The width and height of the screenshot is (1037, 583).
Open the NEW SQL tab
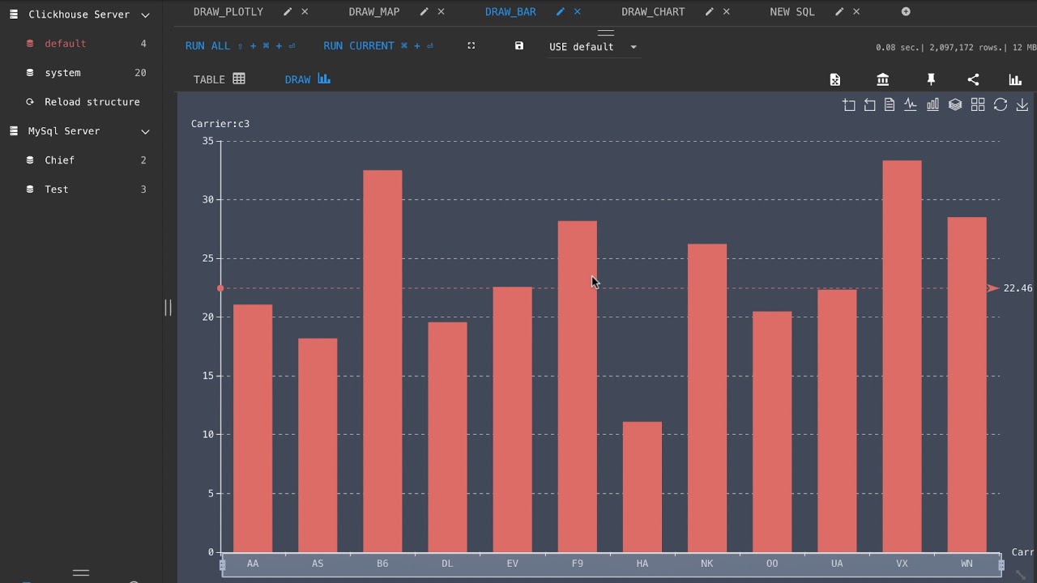click(792, 12)
